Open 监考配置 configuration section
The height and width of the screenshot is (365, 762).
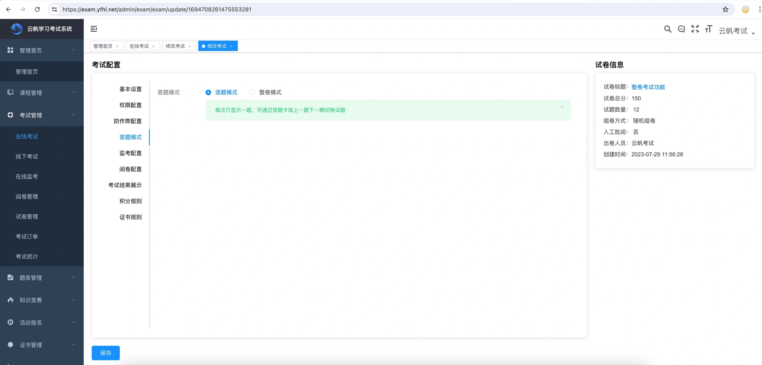[x=131, y=153]
